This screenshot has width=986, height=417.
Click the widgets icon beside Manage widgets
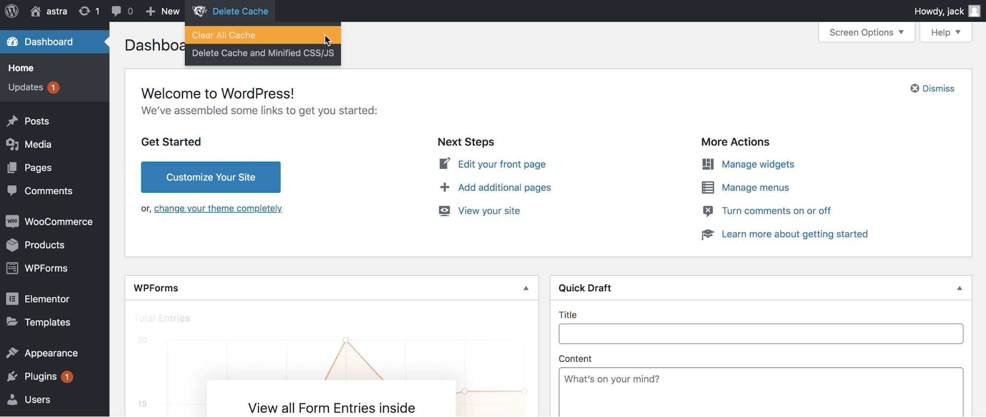[x=708, y=164]
